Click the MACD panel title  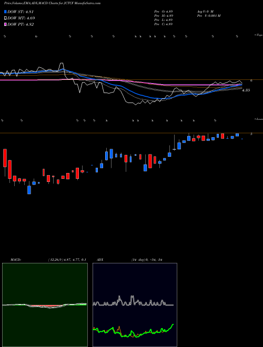point(15,260)
